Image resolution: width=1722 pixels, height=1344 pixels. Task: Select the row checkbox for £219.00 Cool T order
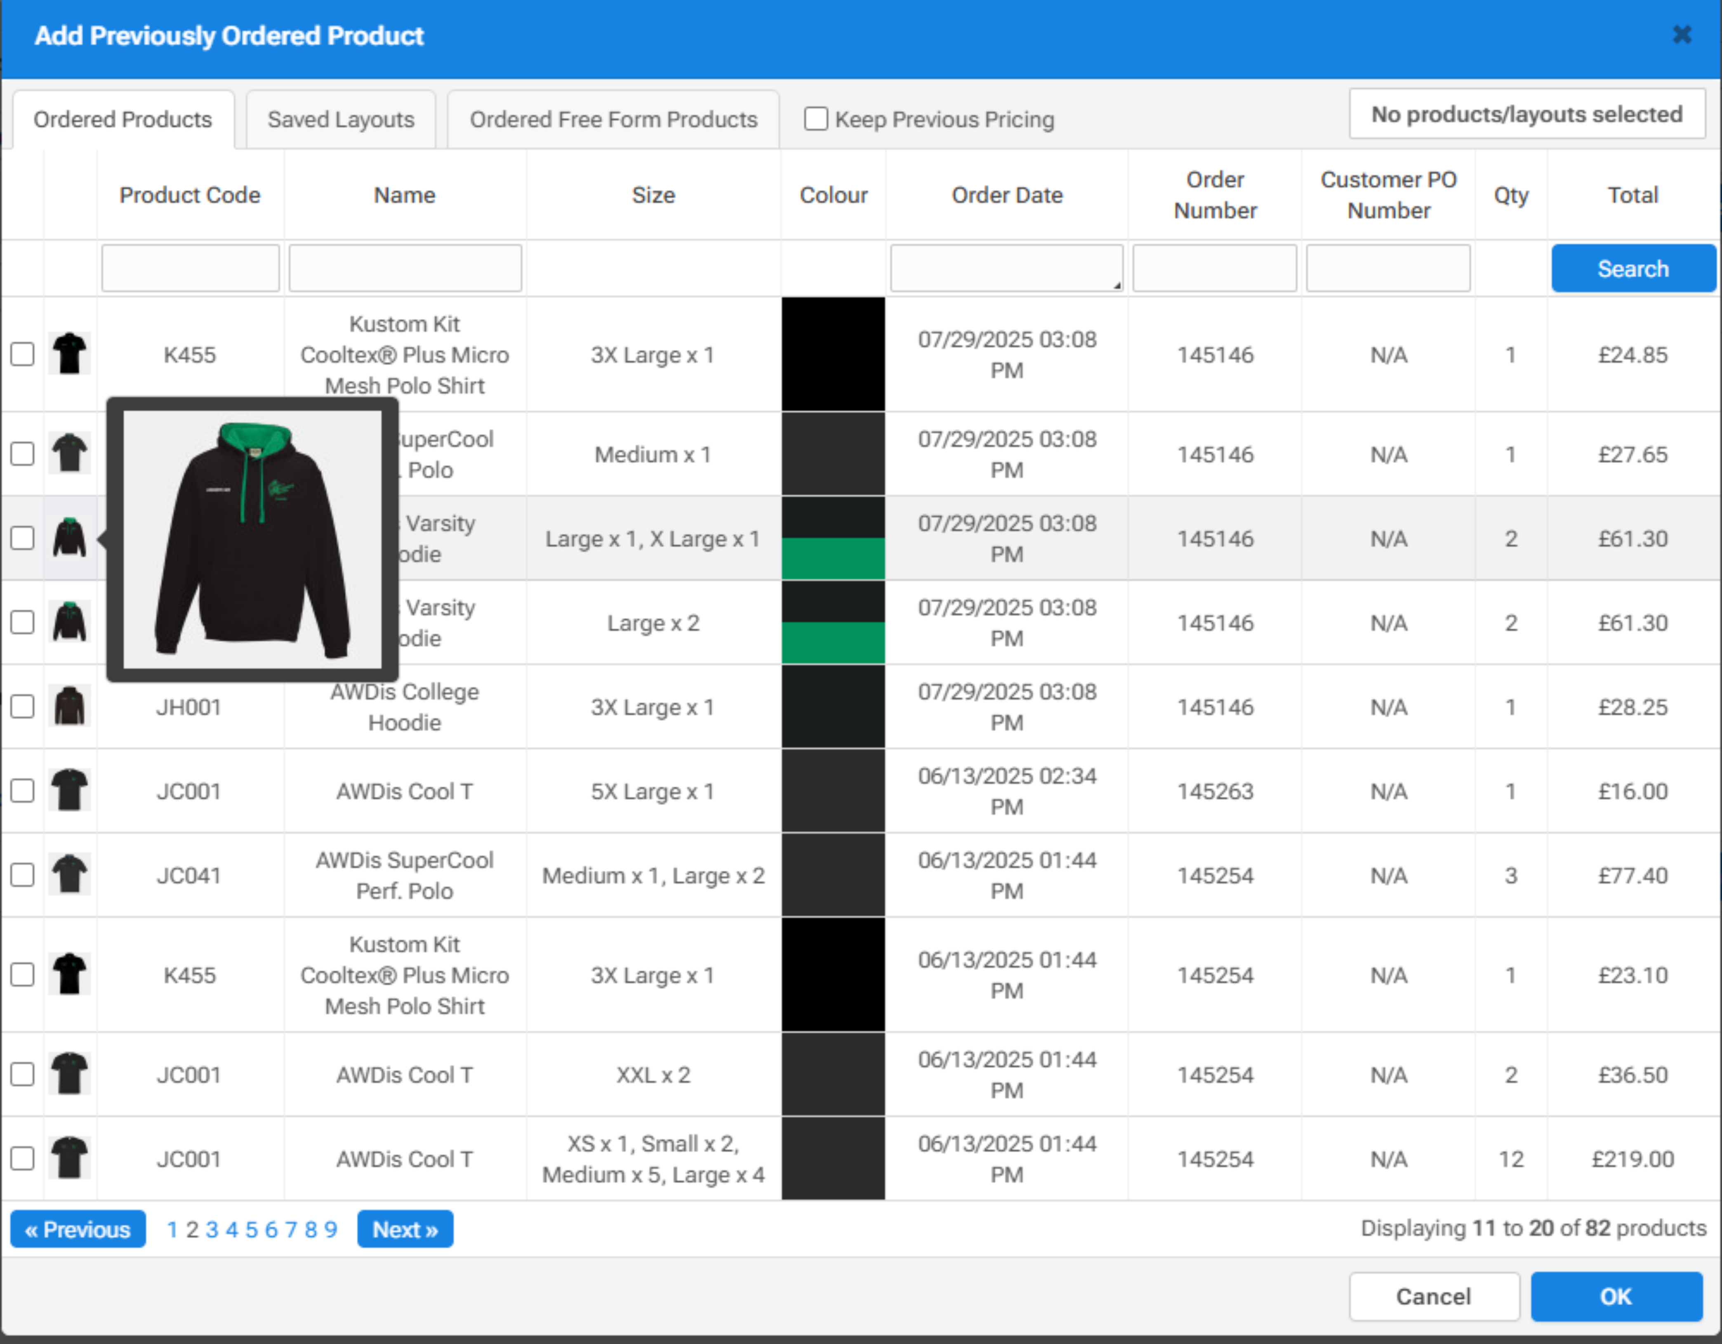(23, 1158)
